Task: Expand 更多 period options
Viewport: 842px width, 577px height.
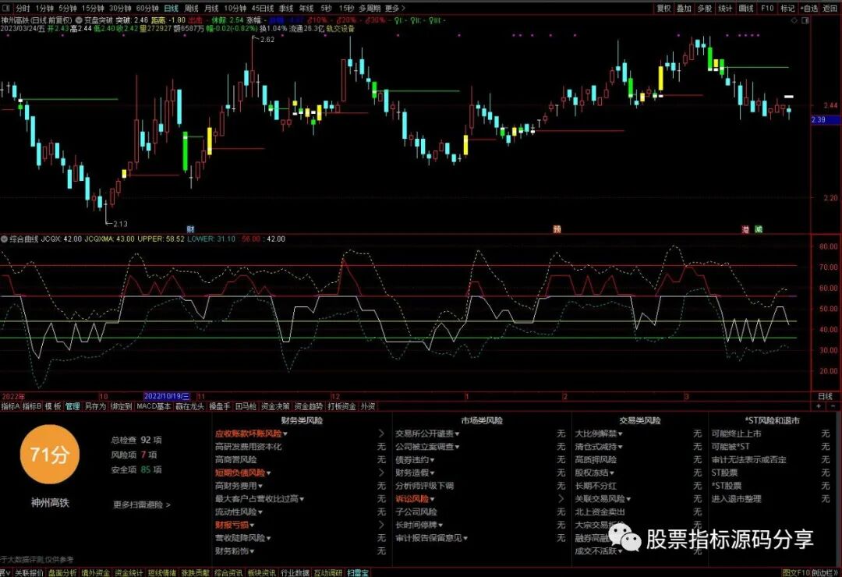Action: point(394,8)
